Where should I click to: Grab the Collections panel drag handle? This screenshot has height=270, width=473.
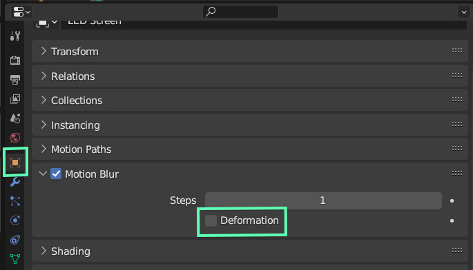tap(456, 100)
